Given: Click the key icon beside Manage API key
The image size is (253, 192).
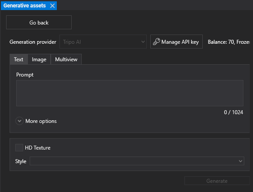Looking at the screenshot, I should pos(156,42).
